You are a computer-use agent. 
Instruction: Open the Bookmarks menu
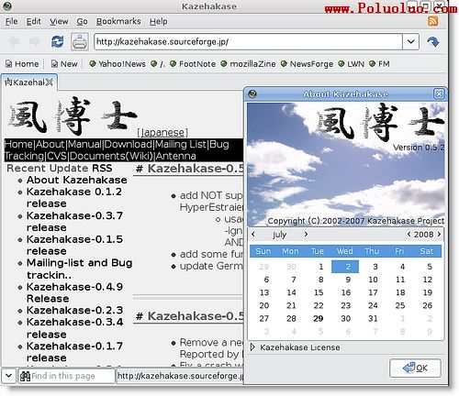[118, 21]
